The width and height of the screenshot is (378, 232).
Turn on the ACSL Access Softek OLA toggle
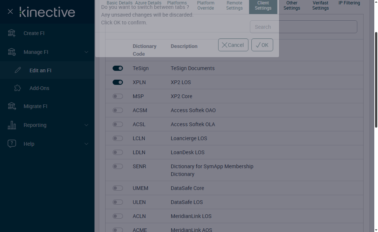click(x=118, y=124)
